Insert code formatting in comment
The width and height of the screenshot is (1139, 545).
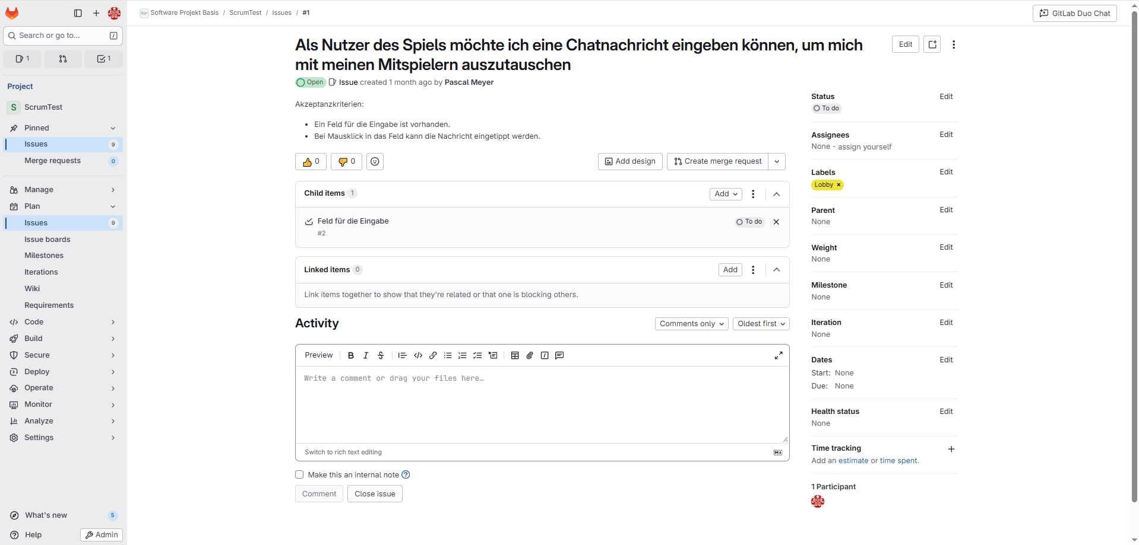coord(418,356)
